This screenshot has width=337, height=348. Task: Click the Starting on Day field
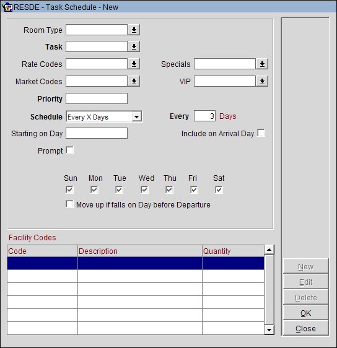click(x=97, y=133)
